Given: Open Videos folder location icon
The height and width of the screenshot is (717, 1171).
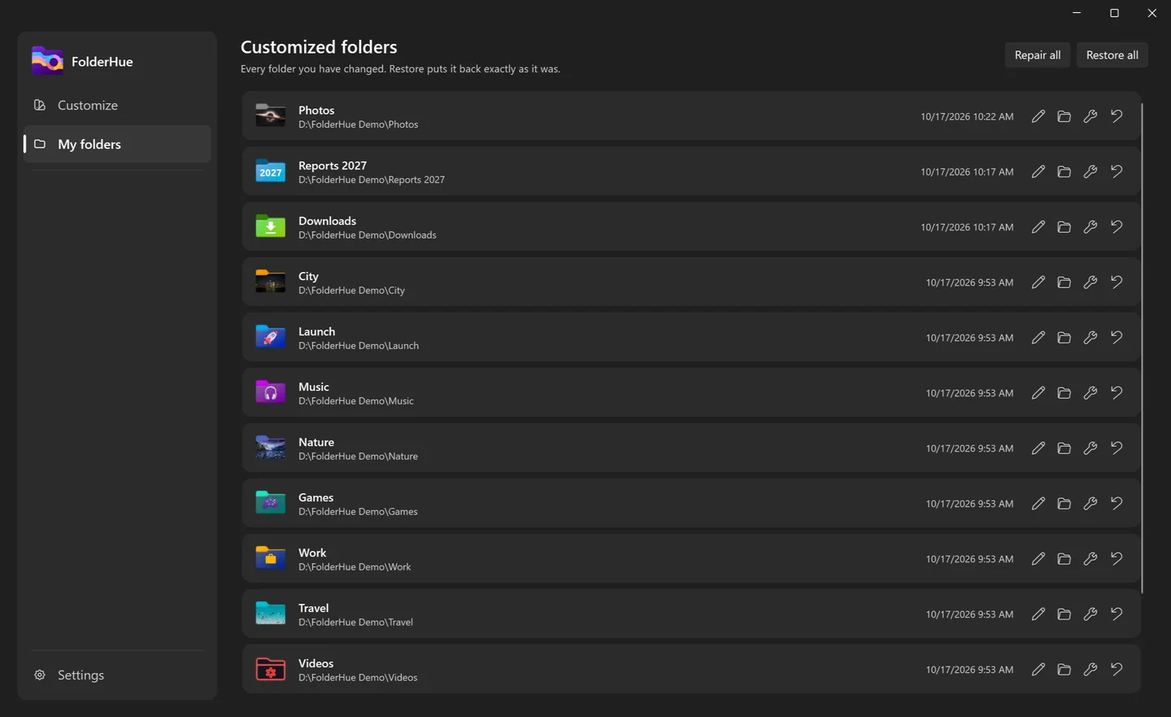Looking at the screenshot, I should point(1064,670).
